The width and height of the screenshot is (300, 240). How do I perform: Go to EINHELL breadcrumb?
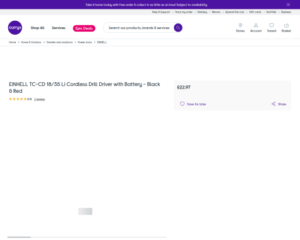pyautogui.click(x=102, y=42)
